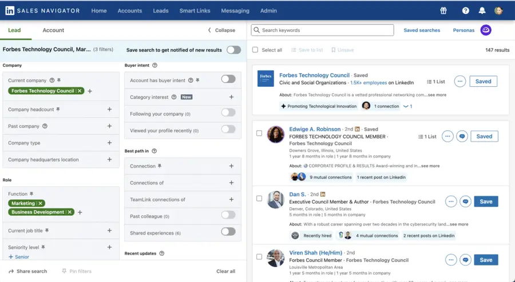Open Past company help icon
The width and height of the screenshot is (515, 282).
tap(45, 126)
